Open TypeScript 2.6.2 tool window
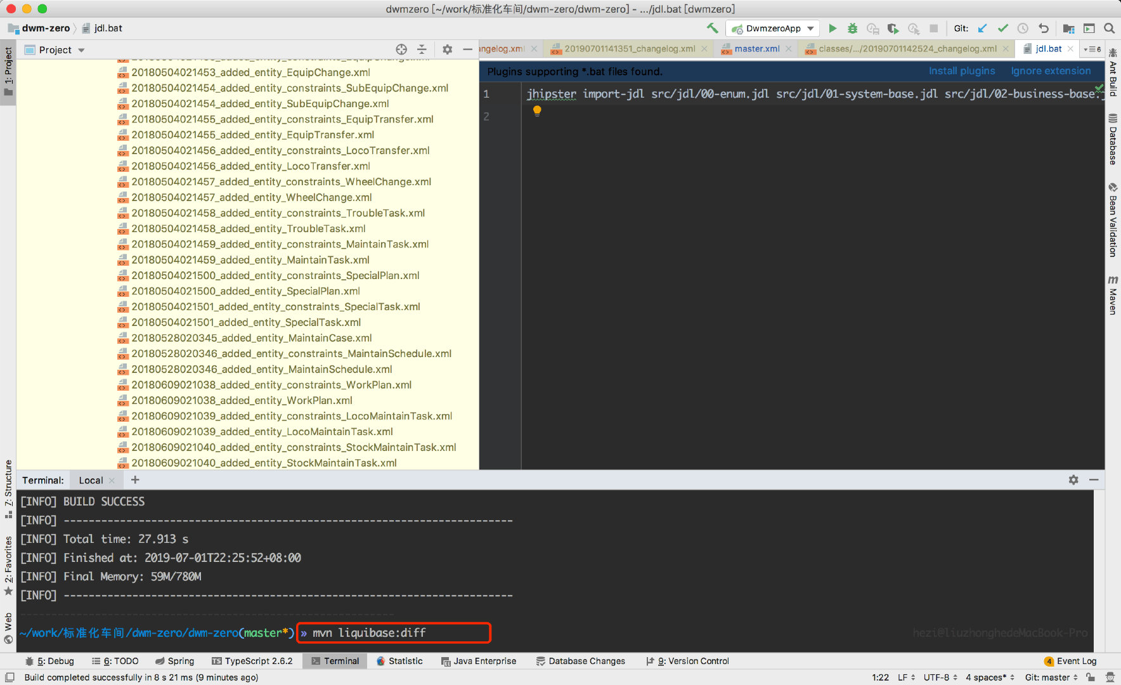 click(x=252, y=661)
